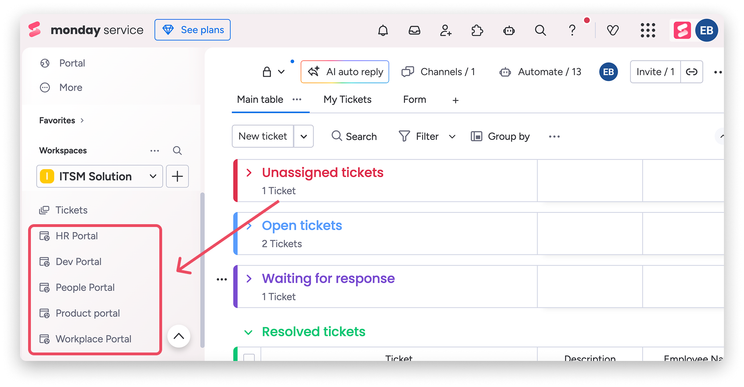The width and height of the screenshot is (744, 387).
Task: Open Workspaces three-dot menu
Action: tap(154, 151)
